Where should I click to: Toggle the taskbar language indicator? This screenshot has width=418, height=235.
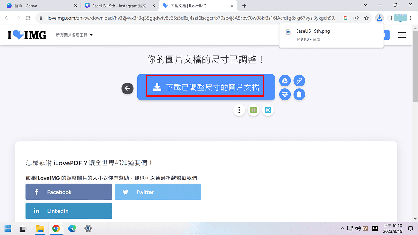pyautogui.click(x=365, y=228)
